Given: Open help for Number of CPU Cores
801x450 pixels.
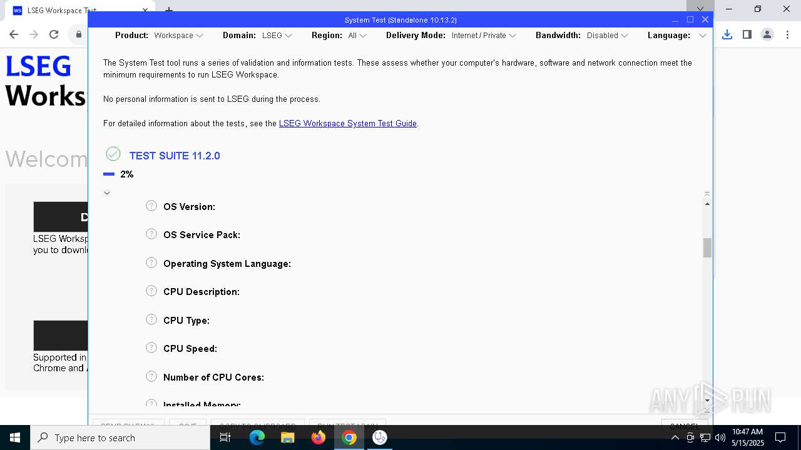Looking at the screenshot, I should [151, 376].
